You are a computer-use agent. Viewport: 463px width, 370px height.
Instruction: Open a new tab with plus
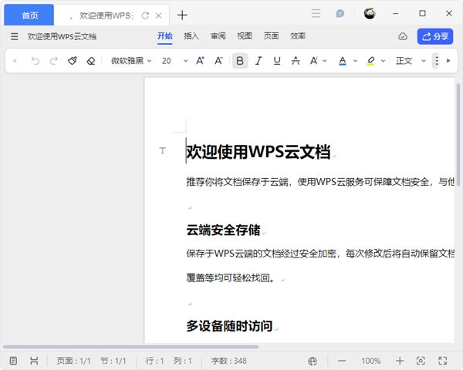coord(182,15)
